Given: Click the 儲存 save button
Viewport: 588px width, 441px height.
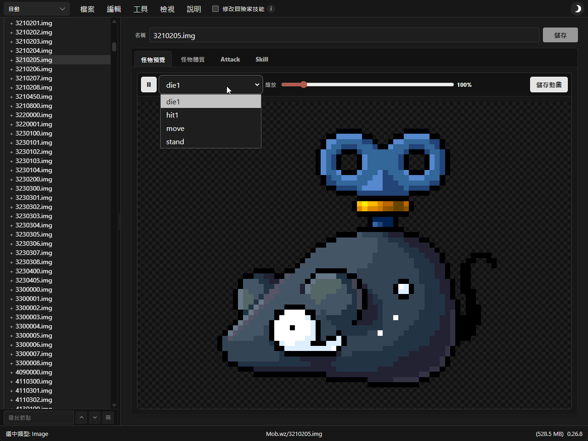Looking at the screenshot, I should coord(560,35).
